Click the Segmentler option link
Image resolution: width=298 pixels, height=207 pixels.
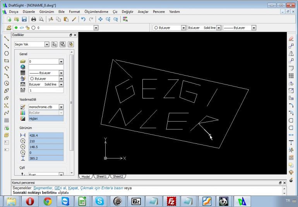[43, 188]
